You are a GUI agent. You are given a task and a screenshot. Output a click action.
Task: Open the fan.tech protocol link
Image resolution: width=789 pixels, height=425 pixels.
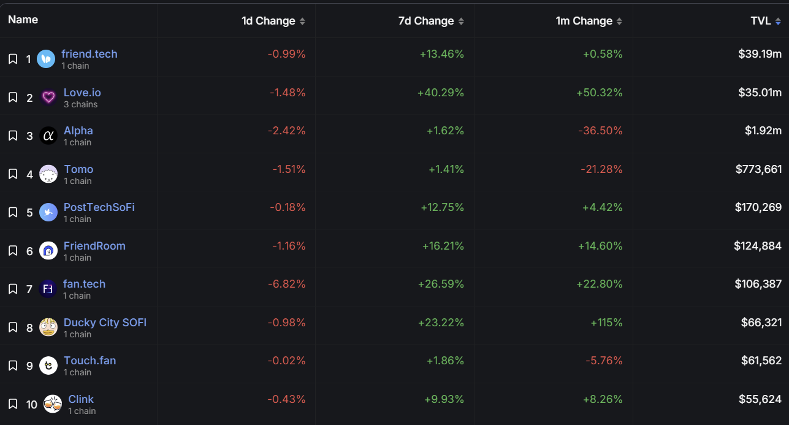(84, 284)
